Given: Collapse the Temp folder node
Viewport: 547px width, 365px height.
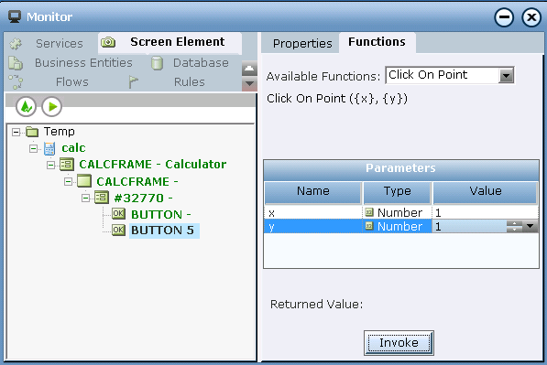Looking at the screenshot, I should click(16, 132).
